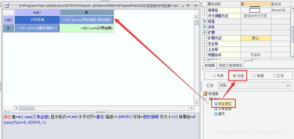Click the report grid vertical scrollbar down arrow

[196, 103]
